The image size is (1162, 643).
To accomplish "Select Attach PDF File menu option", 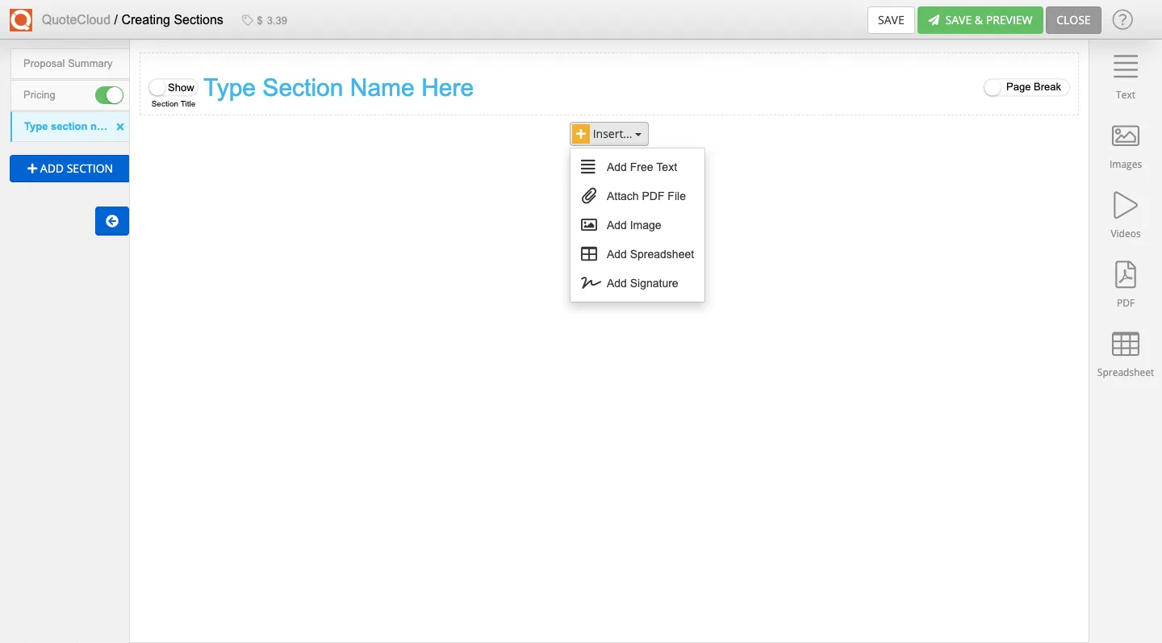I will pyautogui.click(x=646, y=196).
